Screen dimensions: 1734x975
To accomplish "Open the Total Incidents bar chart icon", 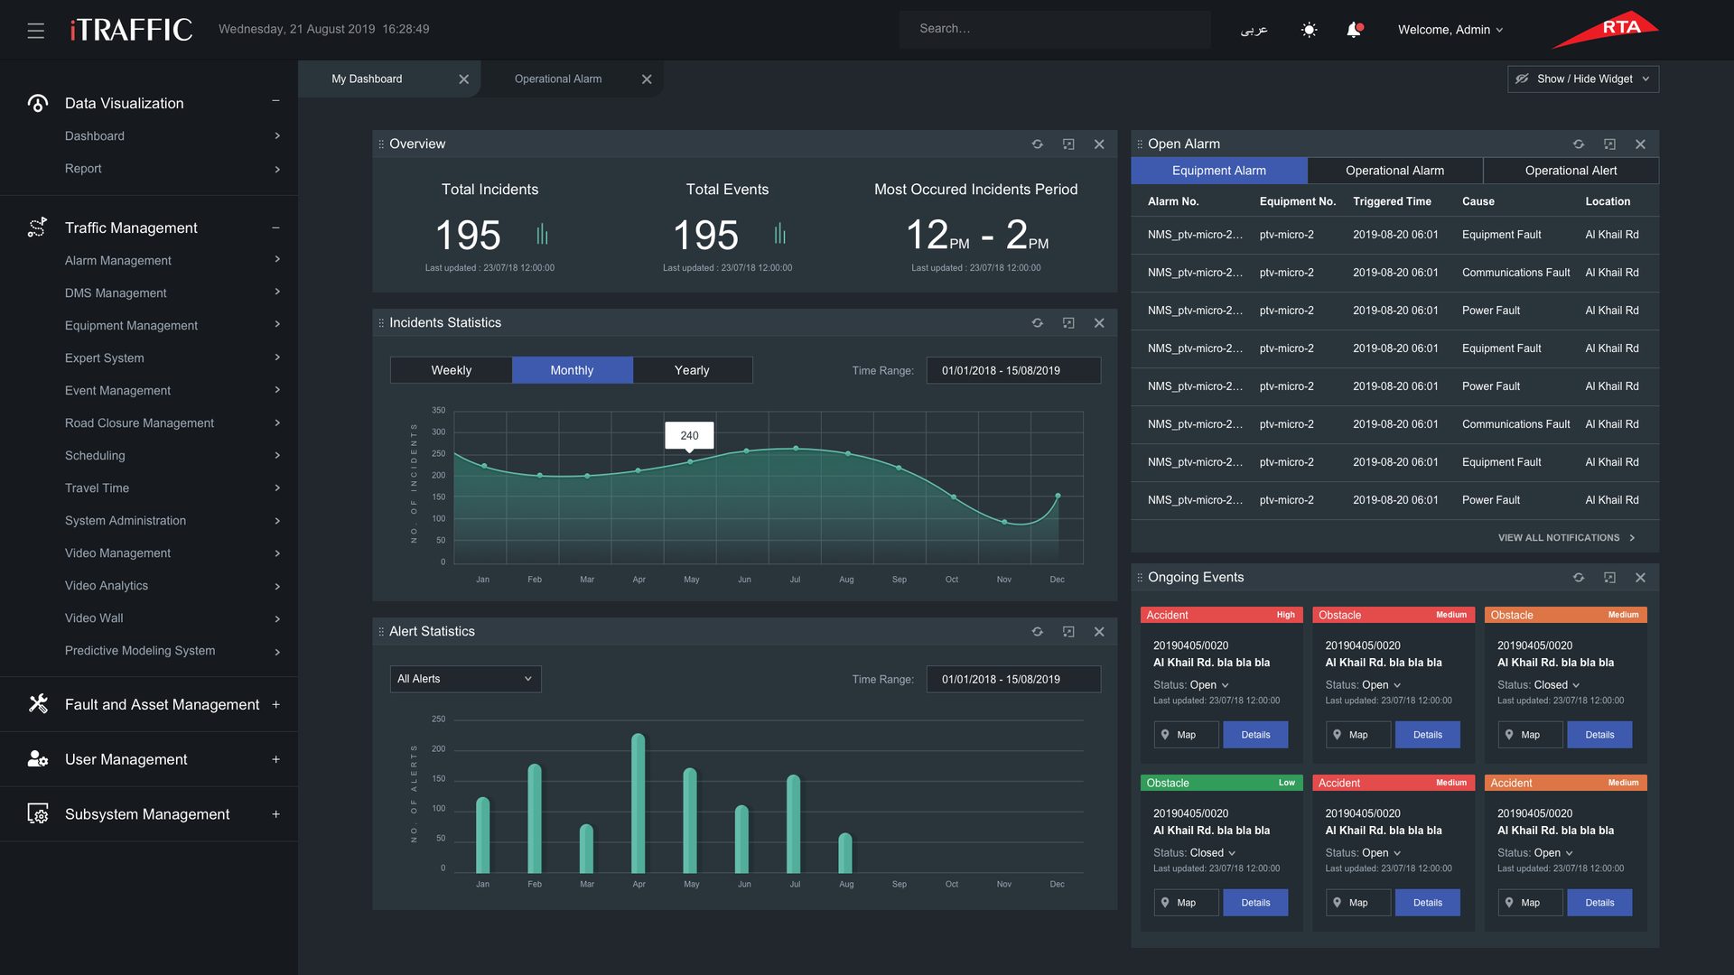I will point(542,235).
